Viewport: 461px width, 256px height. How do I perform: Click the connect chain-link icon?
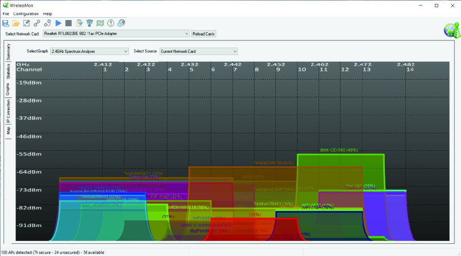(x=37, y=23)
